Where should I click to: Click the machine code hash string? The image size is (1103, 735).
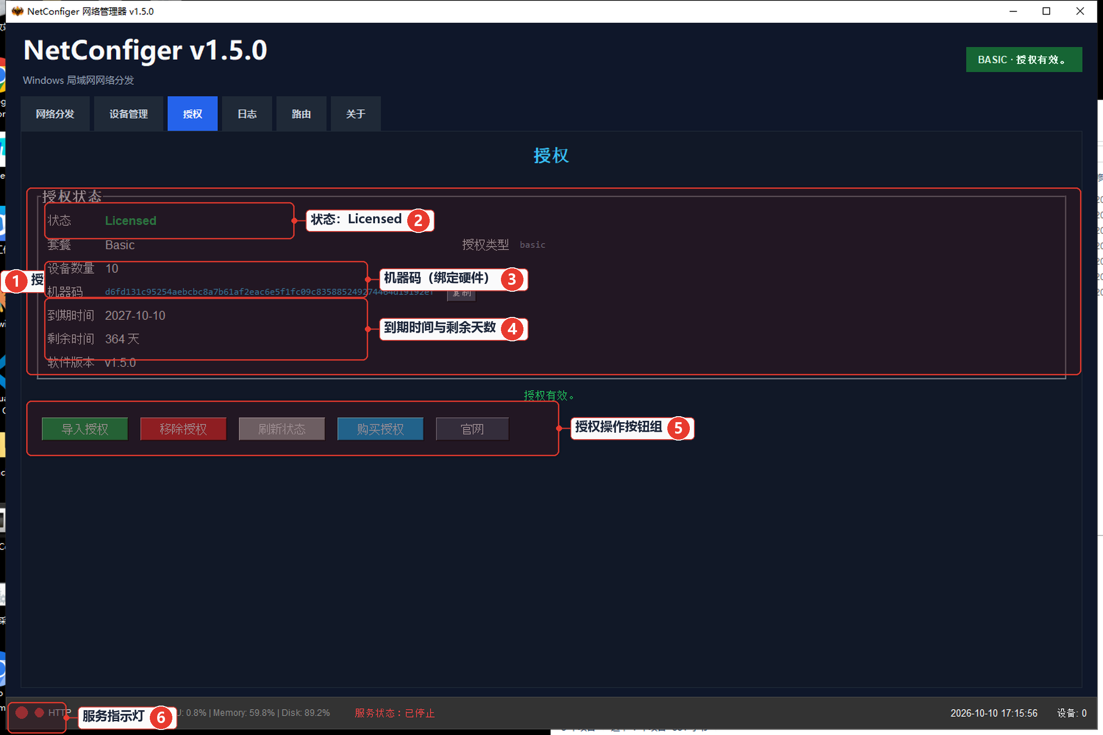point(269,292)
